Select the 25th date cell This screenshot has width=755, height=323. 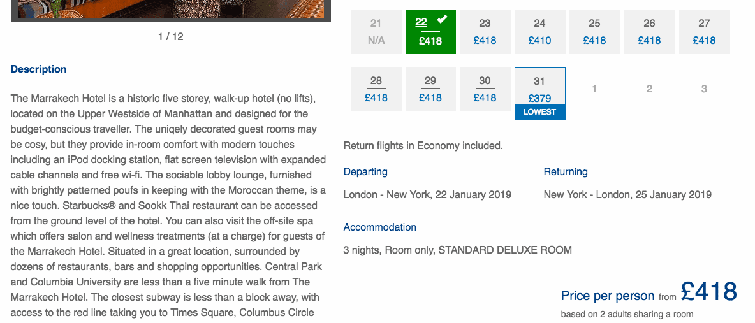click(595, 32)
